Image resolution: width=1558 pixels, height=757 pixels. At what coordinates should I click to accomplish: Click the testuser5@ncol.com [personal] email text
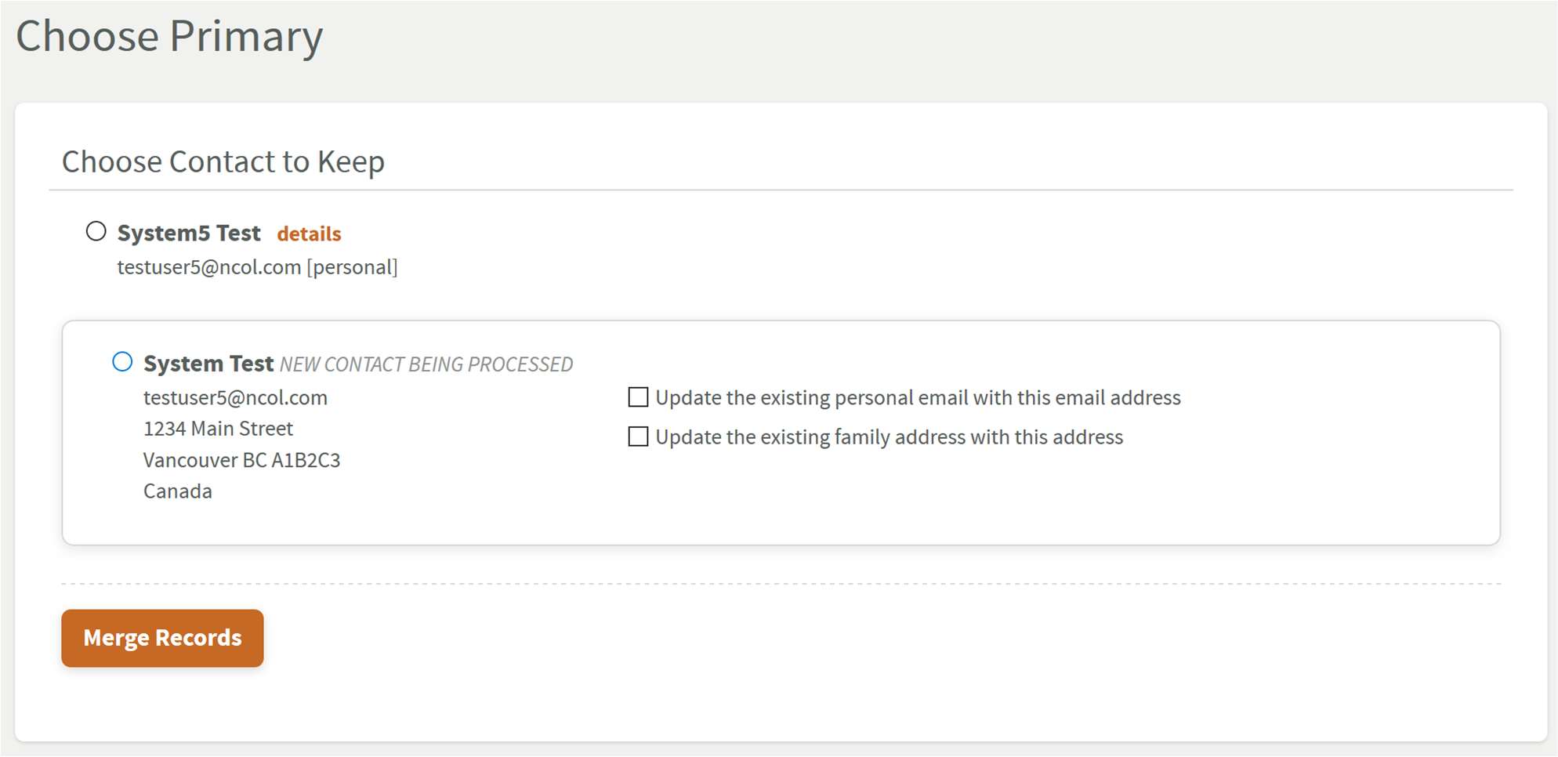tap(257, 267)
